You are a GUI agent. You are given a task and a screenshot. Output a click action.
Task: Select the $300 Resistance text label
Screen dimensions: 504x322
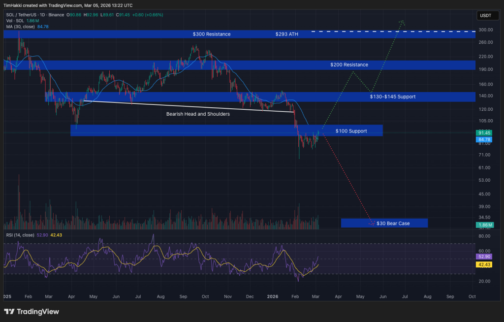[212, 34]
